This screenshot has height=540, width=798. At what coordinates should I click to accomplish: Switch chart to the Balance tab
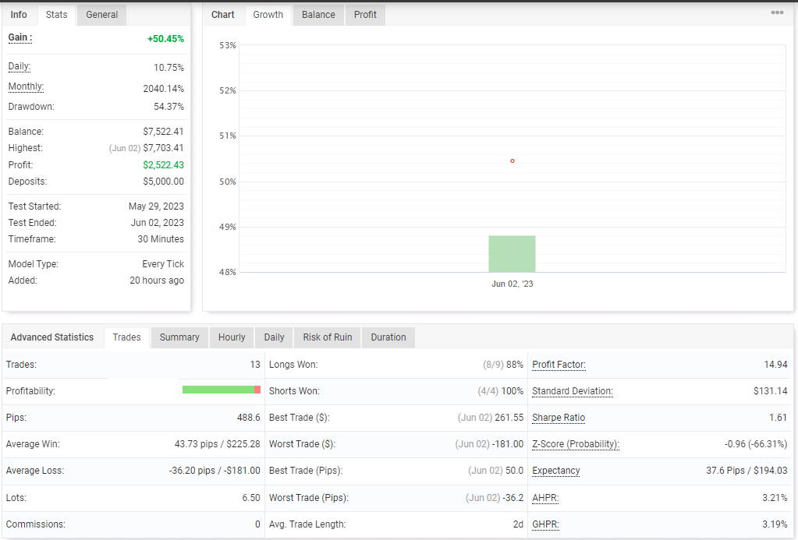[x=318, y=15]
